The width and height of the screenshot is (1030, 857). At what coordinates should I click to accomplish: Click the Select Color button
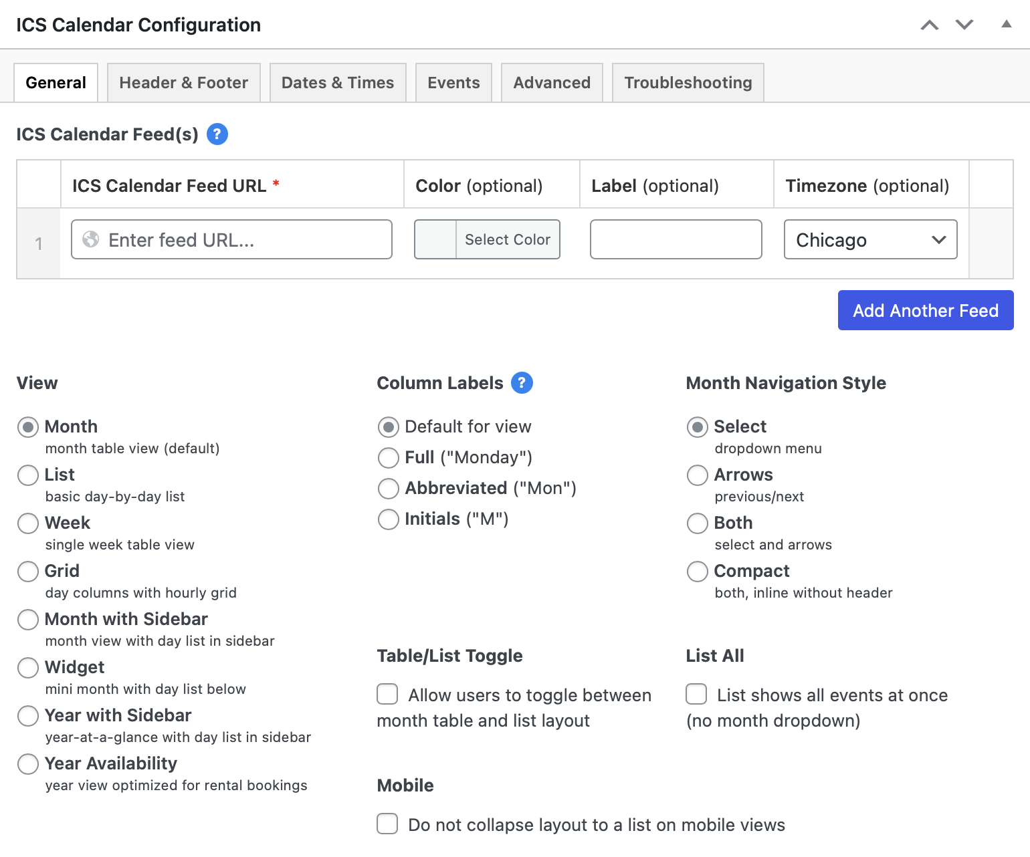point(508,239)
